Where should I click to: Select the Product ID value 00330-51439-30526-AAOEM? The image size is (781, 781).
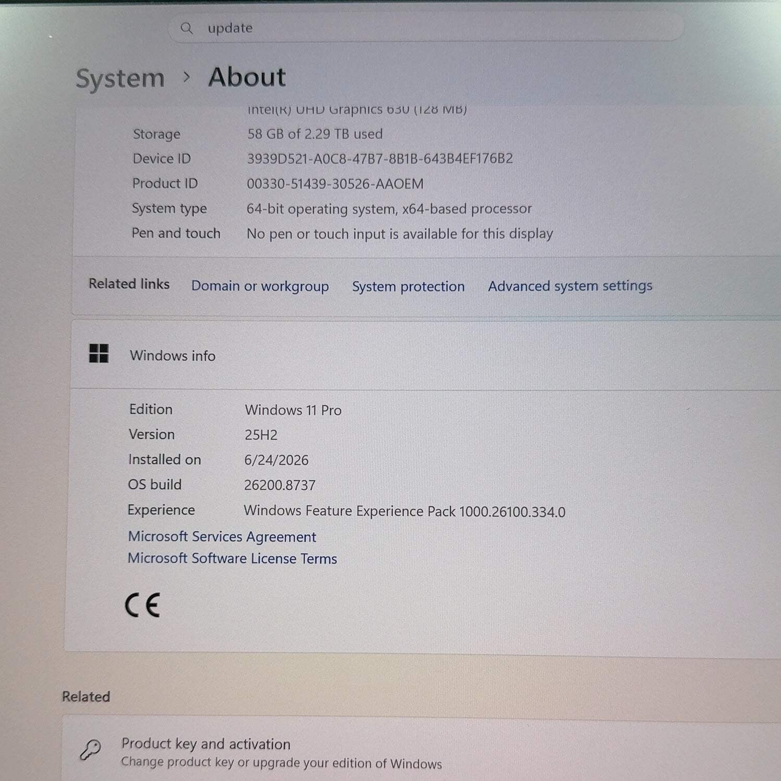tap(335, 184)
